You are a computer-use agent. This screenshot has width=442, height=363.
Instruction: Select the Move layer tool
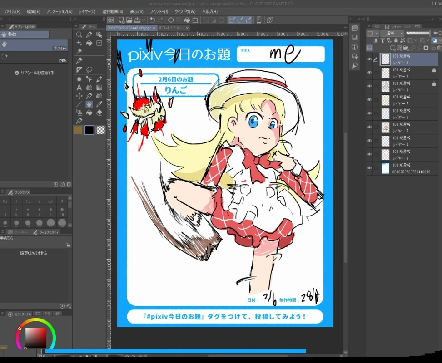(79, 96)
